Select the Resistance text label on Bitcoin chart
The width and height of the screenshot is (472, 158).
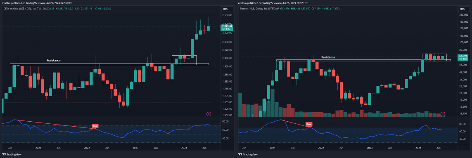pos(328,57)
